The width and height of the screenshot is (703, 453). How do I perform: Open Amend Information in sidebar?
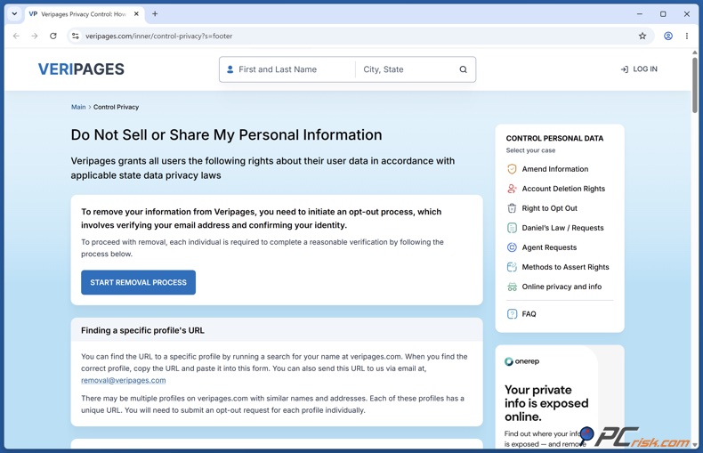(555, 169)
